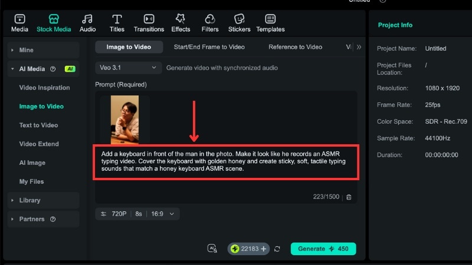Open the Transitions icon

click(x=149, y=19)
